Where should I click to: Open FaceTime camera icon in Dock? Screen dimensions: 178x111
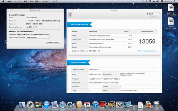tap(71, 105)
